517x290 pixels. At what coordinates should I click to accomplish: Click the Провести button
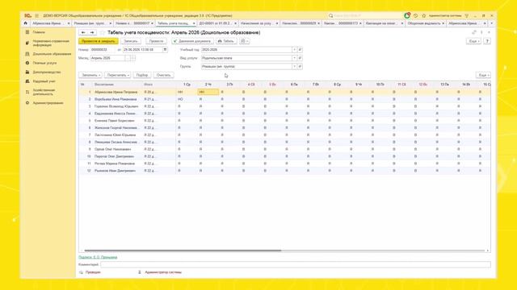(x=156, y=41)
